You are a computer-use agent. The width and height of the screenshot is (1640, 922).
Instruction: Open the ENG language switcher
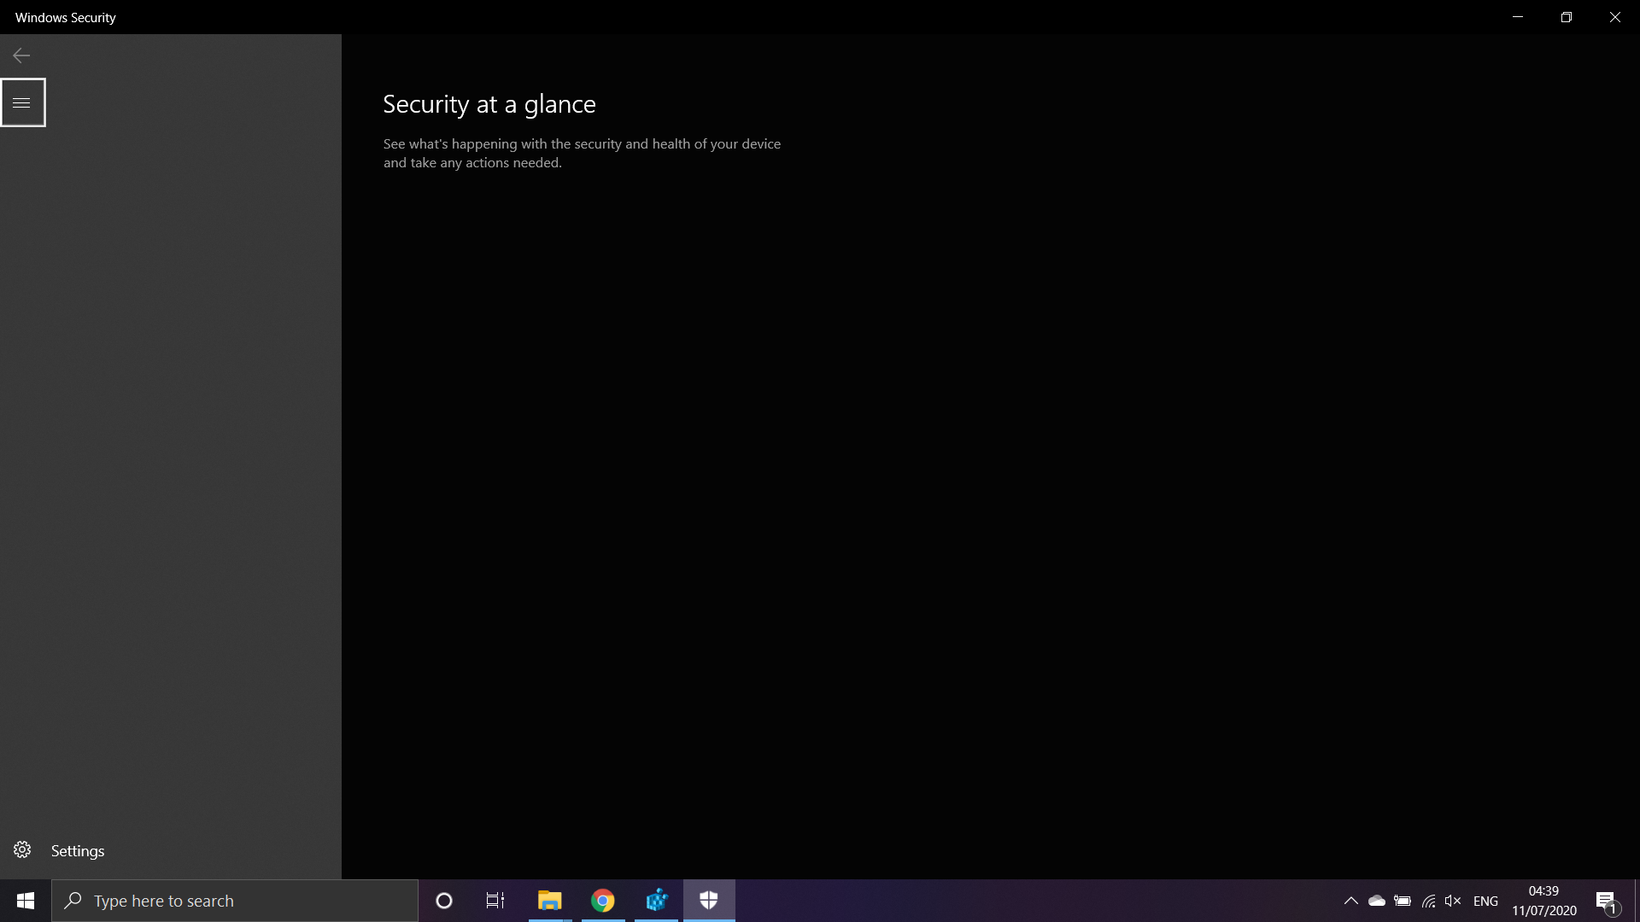[1486, 901]
